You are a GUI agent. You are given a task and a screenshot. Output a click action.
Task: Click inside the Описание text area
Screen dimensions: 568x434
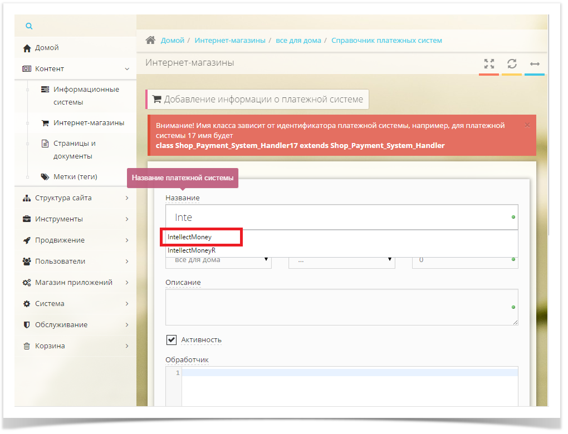pos(340,307)
